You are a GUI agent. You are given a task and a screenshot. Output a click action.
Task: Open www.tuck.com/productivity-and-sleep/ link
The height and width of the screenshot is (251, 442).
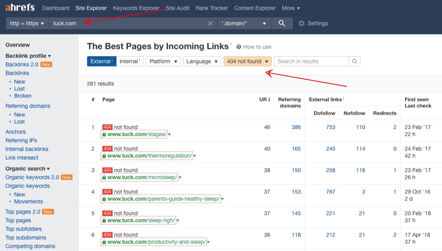coord(156,242)
